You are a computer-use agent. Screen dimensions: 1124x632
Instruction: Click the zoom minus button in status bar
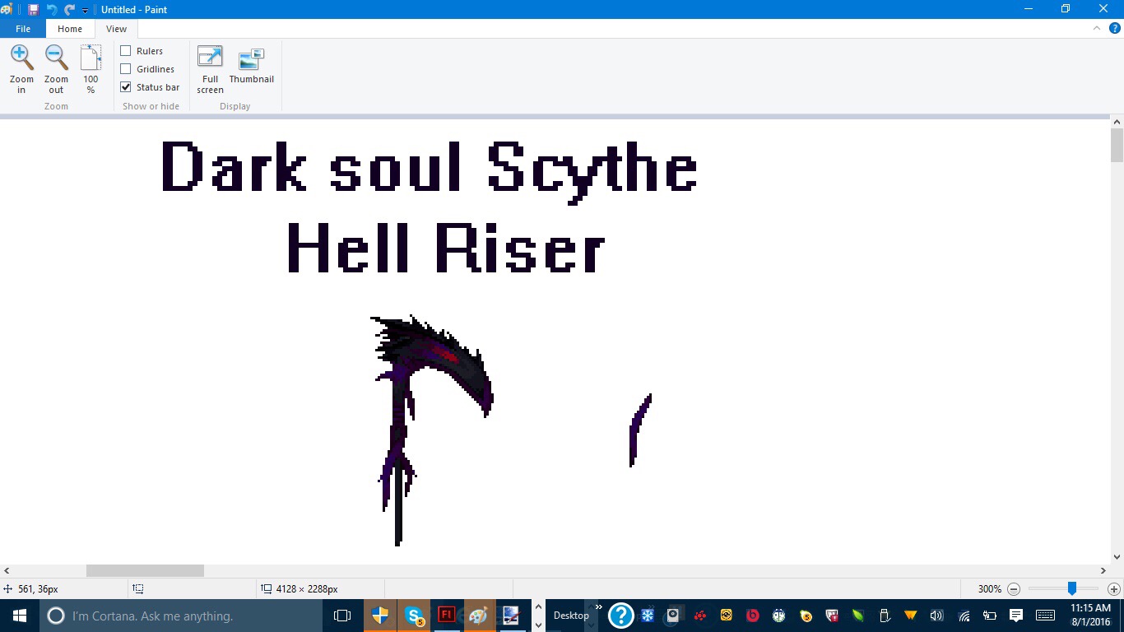tap(1014, 589)
